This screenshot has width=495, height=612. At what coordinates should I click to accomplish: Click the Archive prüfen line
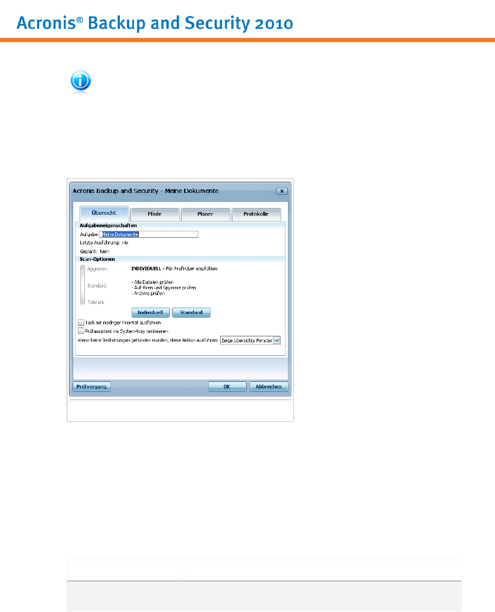[148, 293]
